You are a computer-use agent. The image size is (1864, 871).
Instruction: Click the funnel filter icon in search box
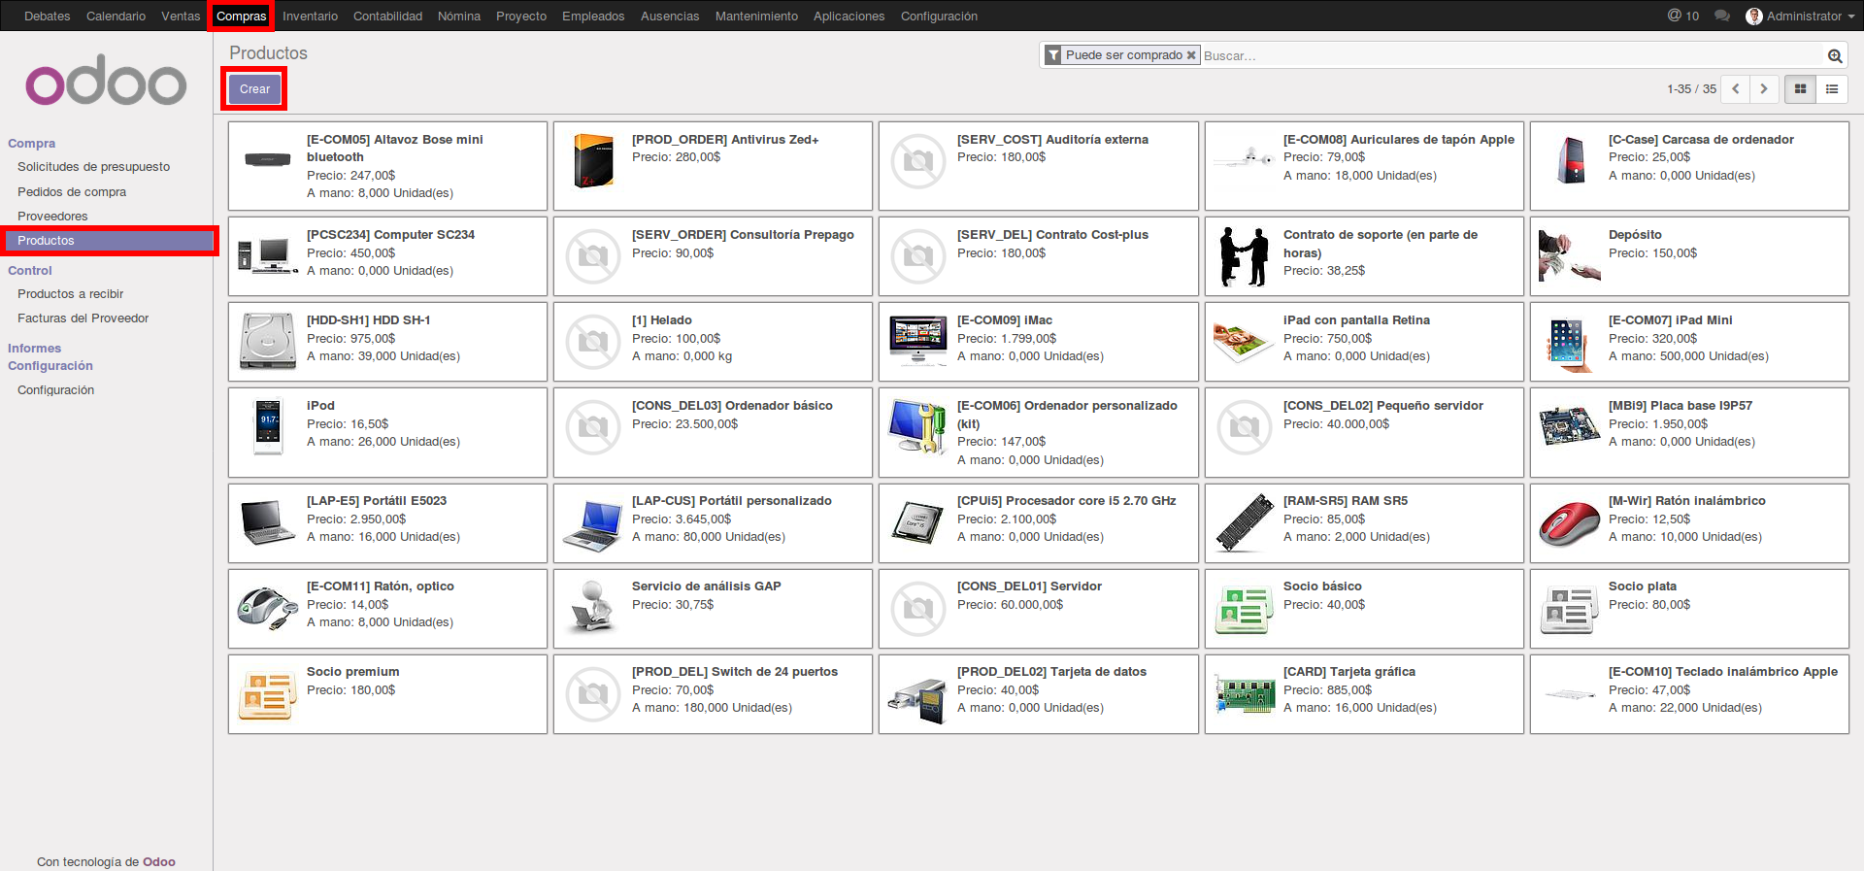point(1052,55)
